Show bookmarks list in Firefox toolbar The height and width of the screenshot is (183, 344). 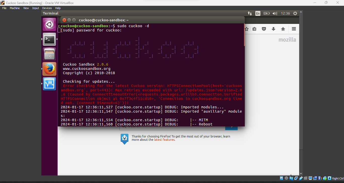point(254,29)
